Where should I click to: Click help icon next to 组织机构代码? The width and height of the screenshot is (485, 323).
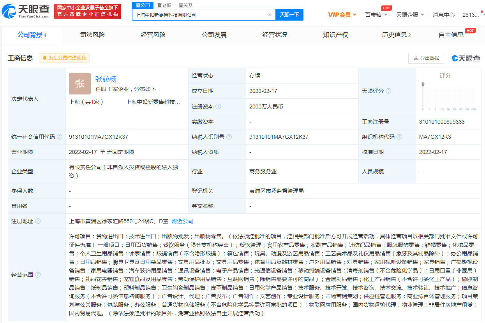(399, 137)
